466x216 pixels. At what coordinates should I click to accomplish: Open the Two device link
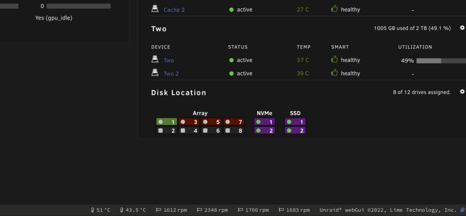click(x=169, y=60)
